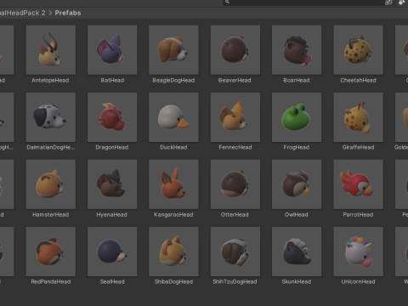Screen dimensions: 408x306
Task: Select the DuckHead prefab
Action: tap(173, 117)
